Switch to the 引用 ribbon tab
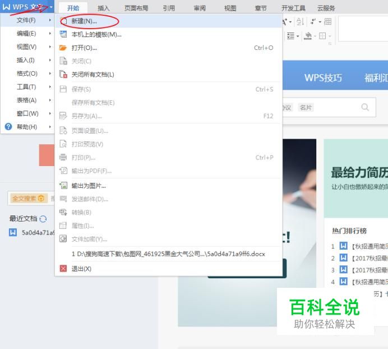The image size is (388, 349). pos(169,8)
